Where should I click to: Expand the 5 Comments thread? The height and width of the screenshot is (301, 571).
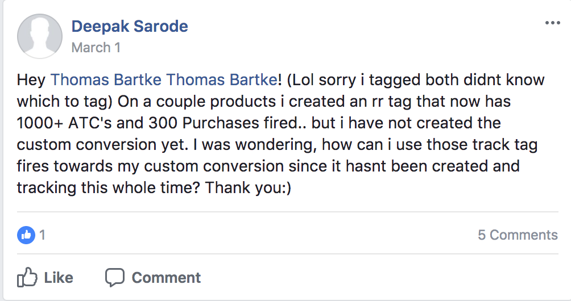pyautogui.click(x=518, y=235)
